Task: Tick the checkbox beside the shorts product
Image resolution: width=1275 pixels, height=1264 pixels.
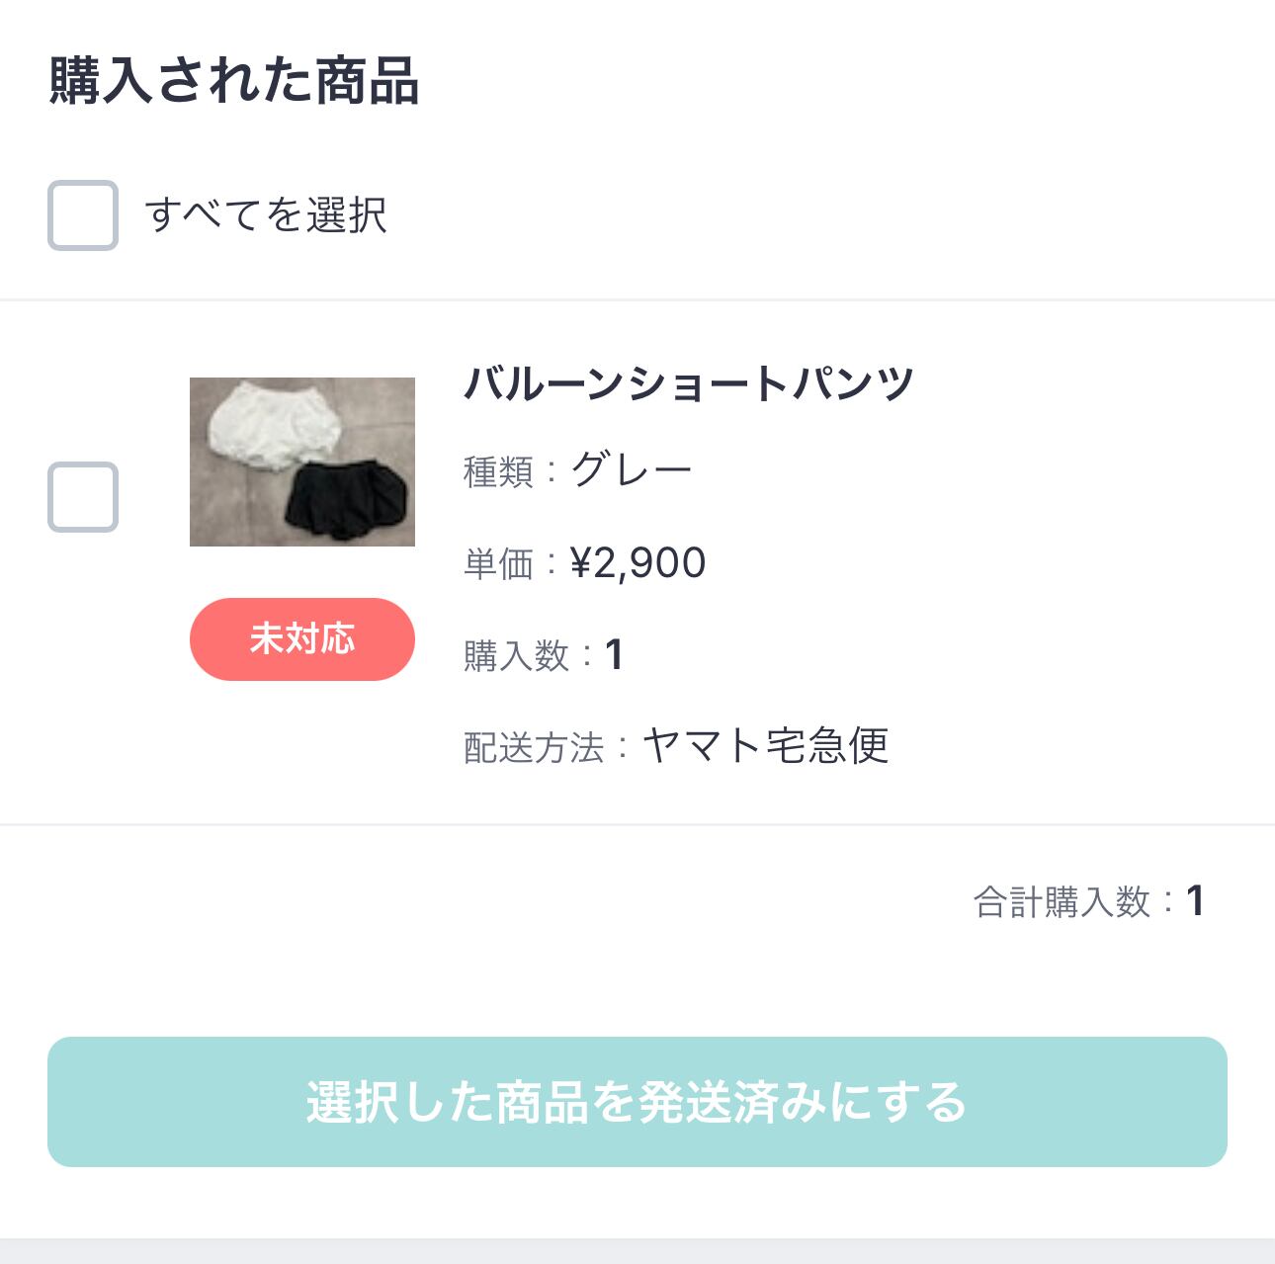Action: (x=83, y=497)
